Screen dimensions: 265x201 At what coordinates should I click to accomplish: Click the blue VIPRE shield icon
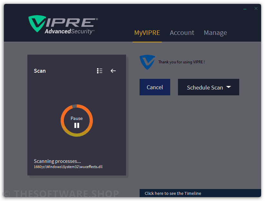pyautogui.click(x=147, y=62)
